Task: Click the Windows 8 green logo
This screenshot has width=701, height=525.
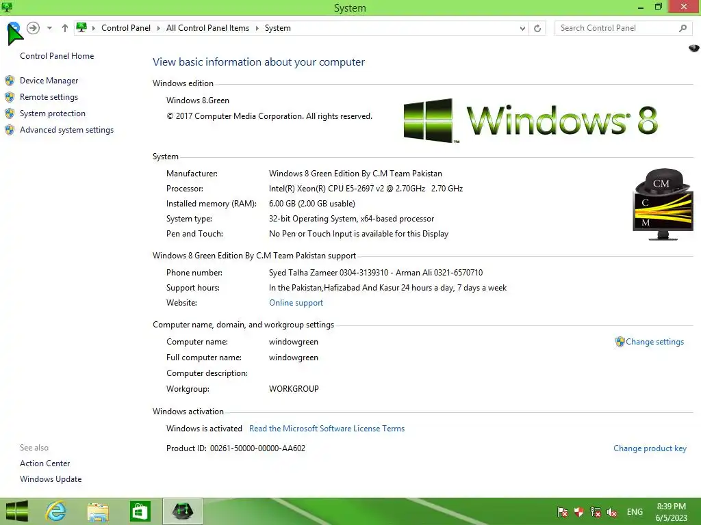Action: point(531,120)
